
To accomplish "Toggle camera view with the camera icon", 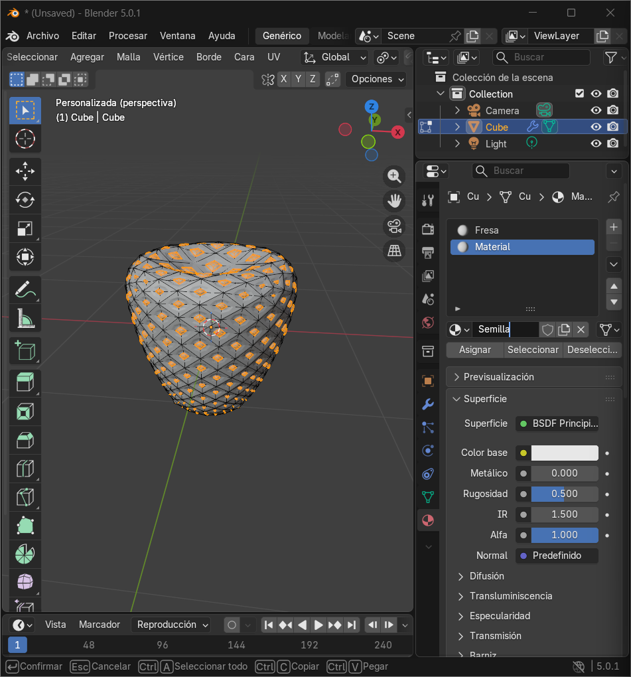I will point(394,226).
